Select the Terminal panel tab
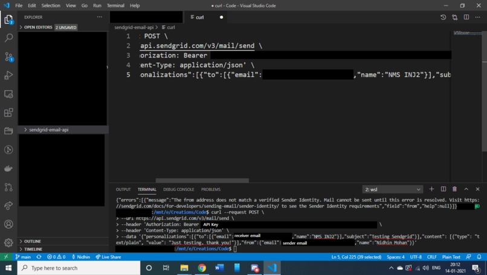The height and width of the screenshot is (275, 487). pyautogui.click(x=147, y=189)
